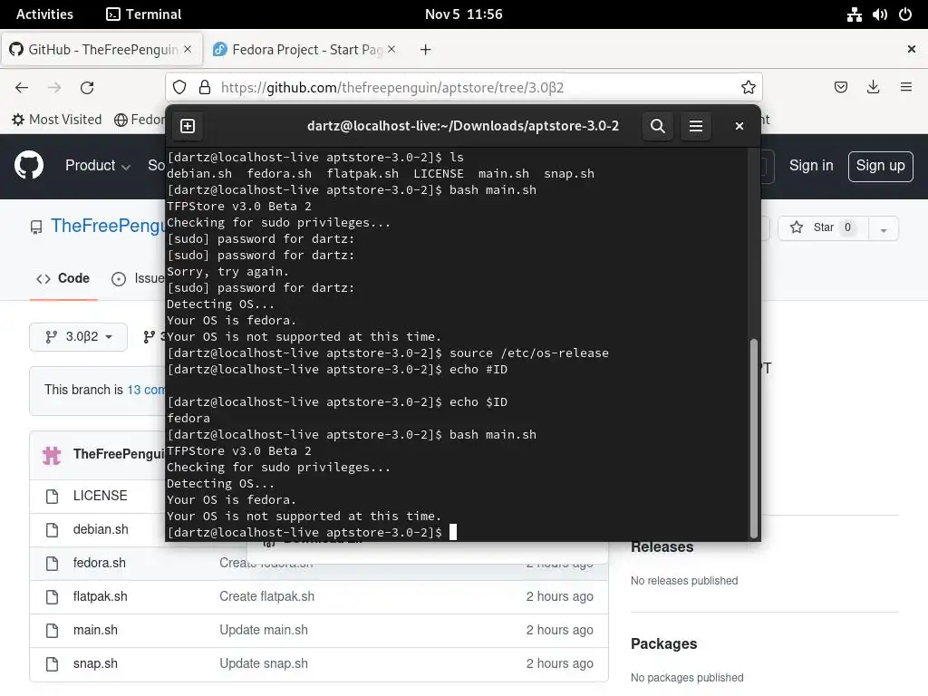
Task: Close the Fedora Project tab
Action: coord(391,49)
